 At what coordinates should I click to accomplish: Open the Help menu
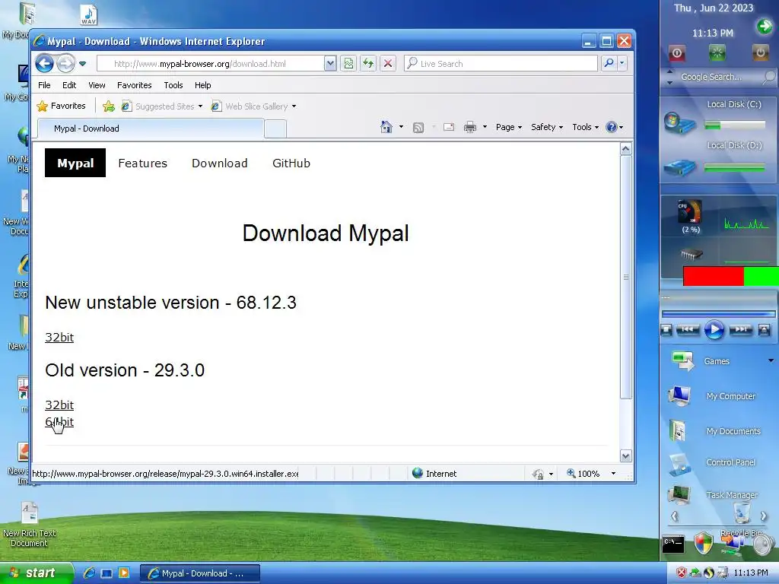click(x=202, y=85)
